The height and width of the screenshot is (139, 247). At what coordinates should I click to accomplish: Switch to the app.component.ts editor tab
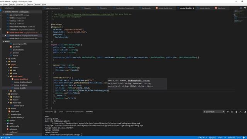(53, 8)
